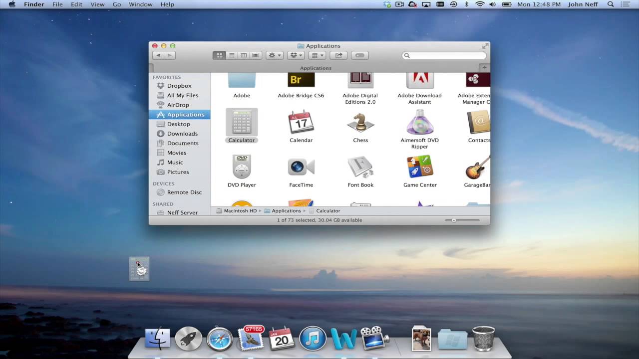
Task: Open the Windows folder stack in Dock
Action: pyautogui.click(x=452, y=340)
